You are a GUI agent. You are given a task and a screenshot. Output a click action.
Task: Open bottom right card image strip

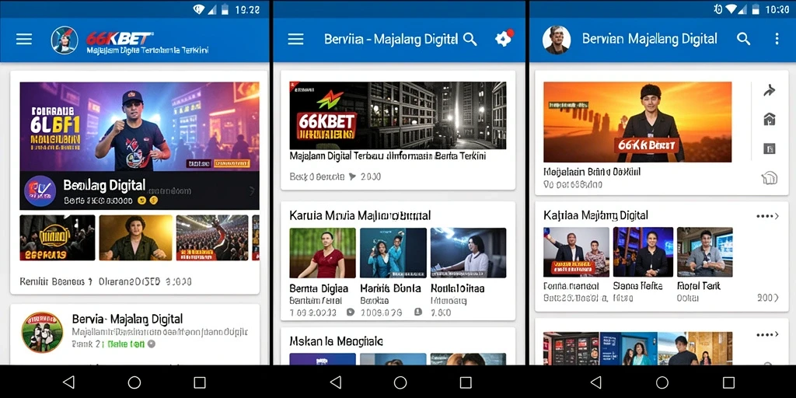coord(637,348)
